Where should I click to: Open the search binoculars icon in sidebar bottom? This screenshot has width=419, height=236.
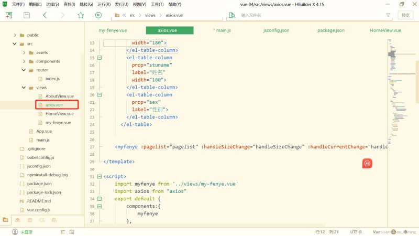coord(18,220)
